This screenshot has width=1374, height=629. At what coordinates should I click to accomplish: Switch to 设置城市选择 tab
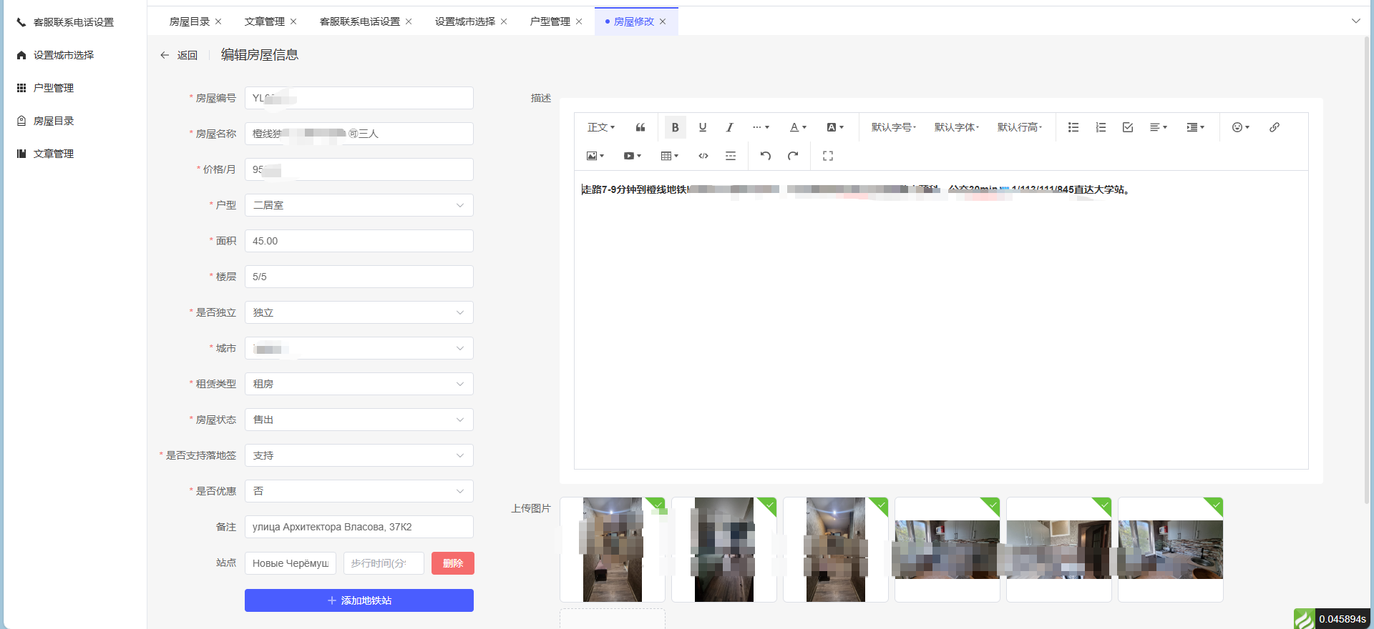(465, 21)
